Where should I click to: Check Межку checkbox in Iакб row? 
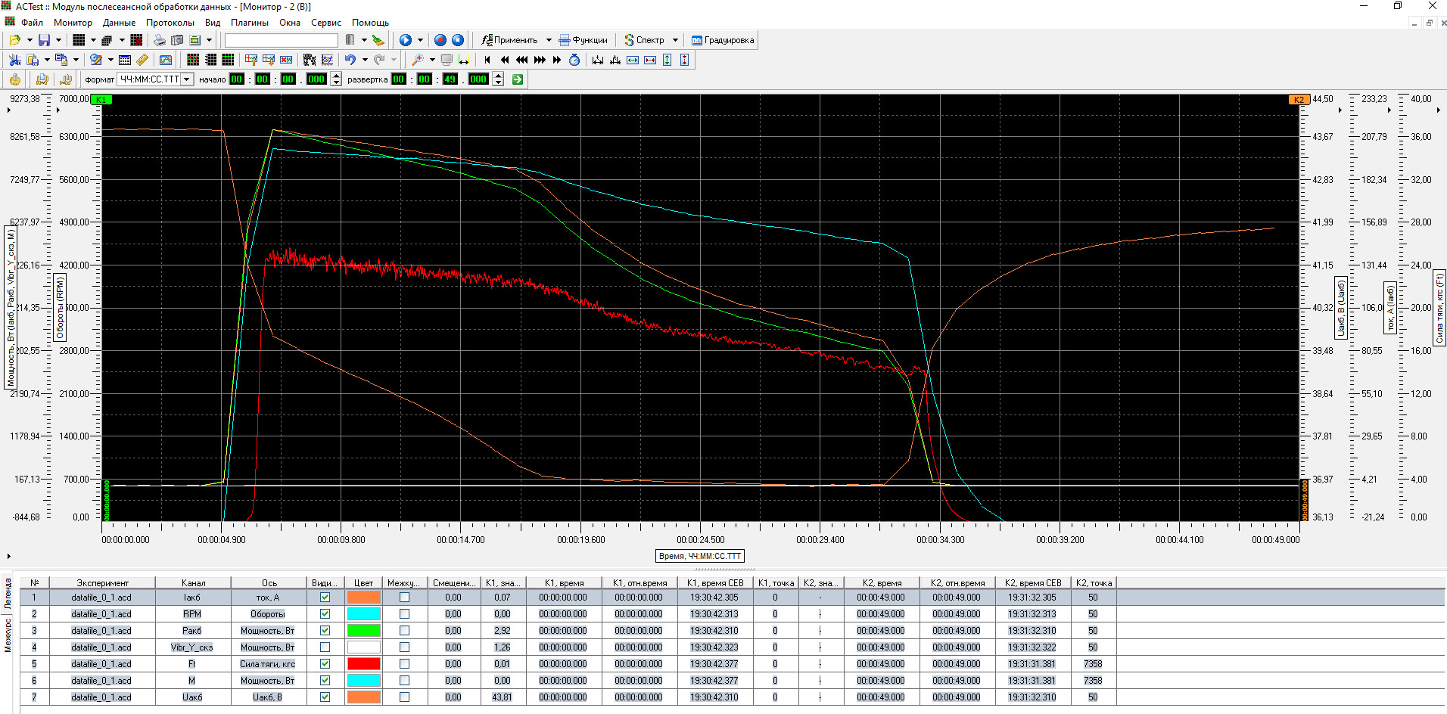pos(404,597)
